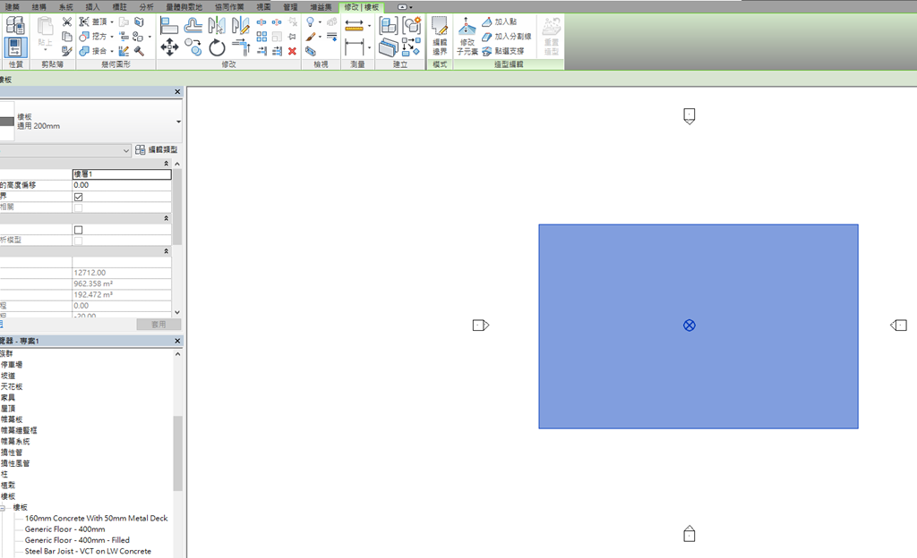Open the 插入 ribbon tab
The image size is (917, 558).
tap(92, 7)
